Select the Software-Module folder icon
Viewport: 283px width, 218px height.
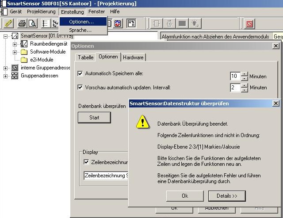tap(24, 52)
